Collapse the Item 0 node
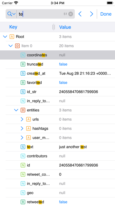This screenshot has height=205, width=115. tap(11, 46)
